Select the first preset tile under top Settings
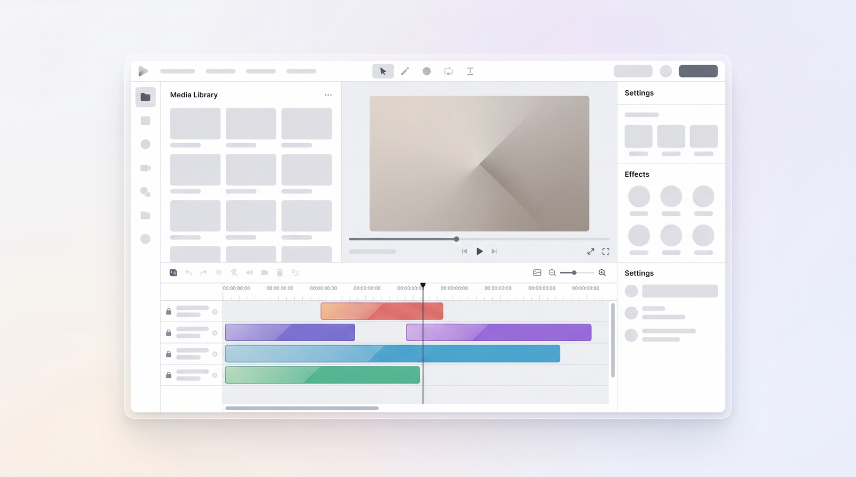Screen dimensions: 856x477 tap(638, 136)
